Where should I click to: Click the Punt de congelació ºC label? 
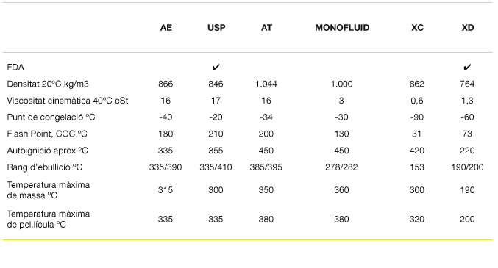(51, 117)
